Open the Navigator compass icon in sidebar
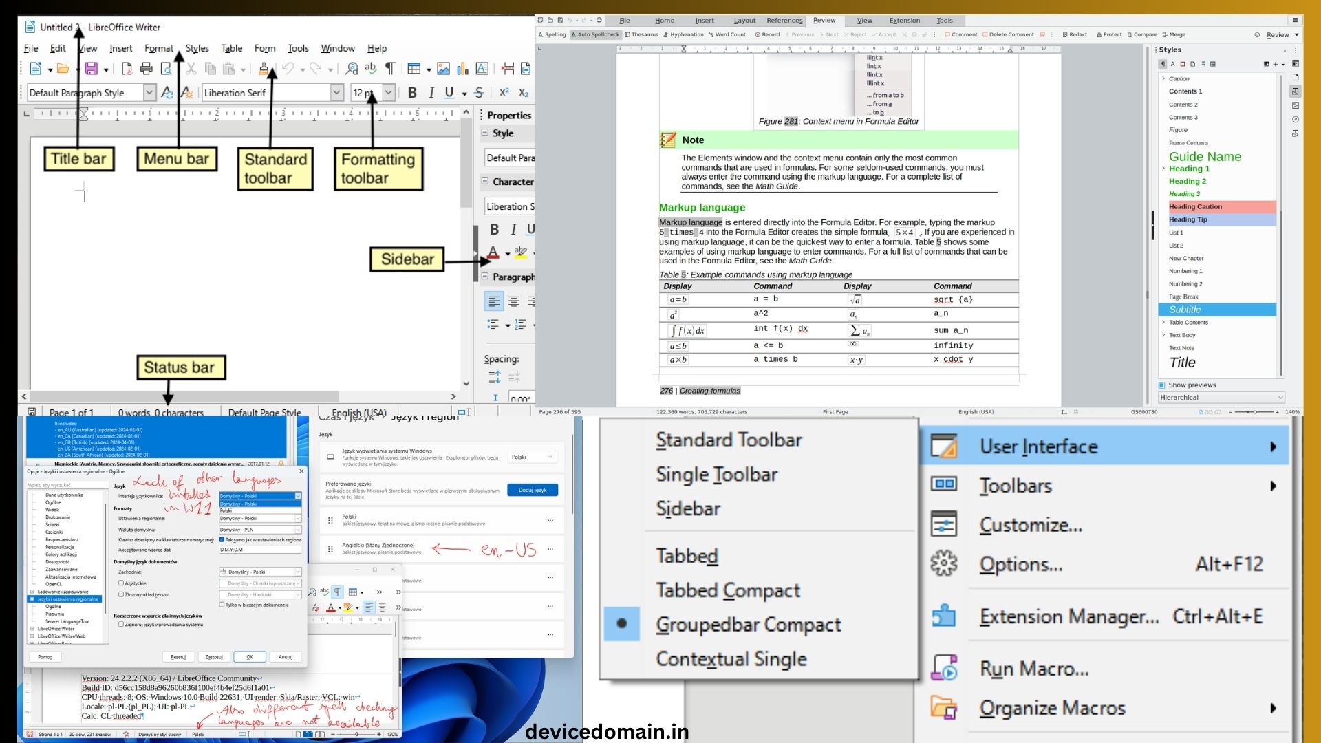The image size is (1321, 743). pyautogui.click(x=1296, y=119)
